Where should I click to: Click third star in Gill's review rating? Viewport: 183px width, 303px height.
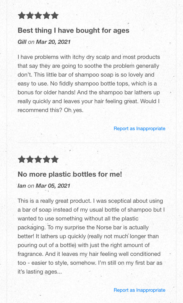(x=38, y=15)
